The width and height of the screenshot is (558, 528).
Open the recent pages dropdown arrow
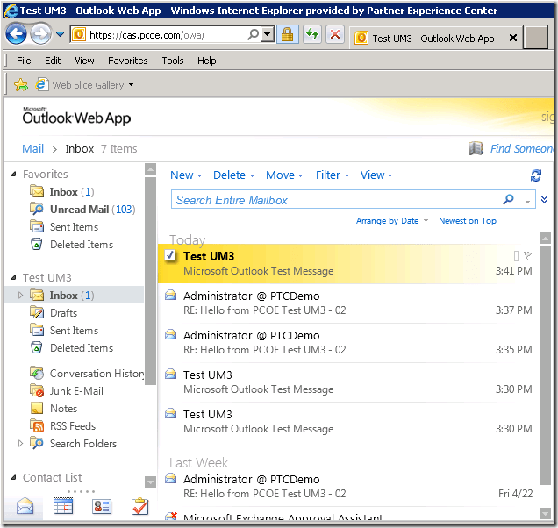pyautogui.click(x=61, y=34)
